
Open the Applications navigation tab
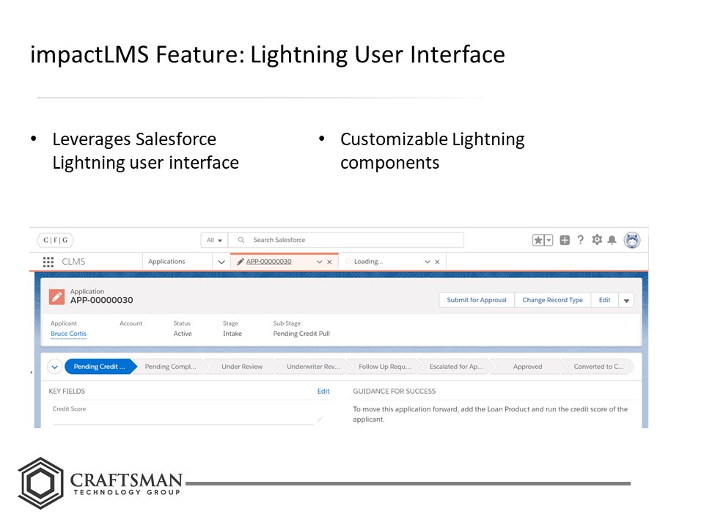click(166, 261)
